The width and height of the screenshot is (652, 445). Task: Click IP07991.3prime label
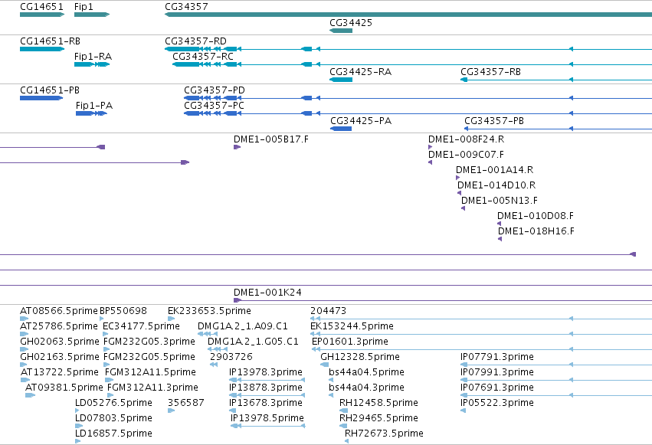click(497, 372)
